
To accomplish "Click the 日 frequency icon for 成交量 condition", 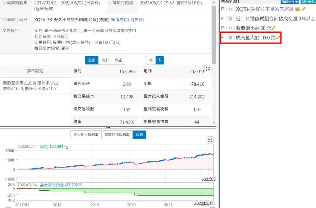I will tap(230, 38).
